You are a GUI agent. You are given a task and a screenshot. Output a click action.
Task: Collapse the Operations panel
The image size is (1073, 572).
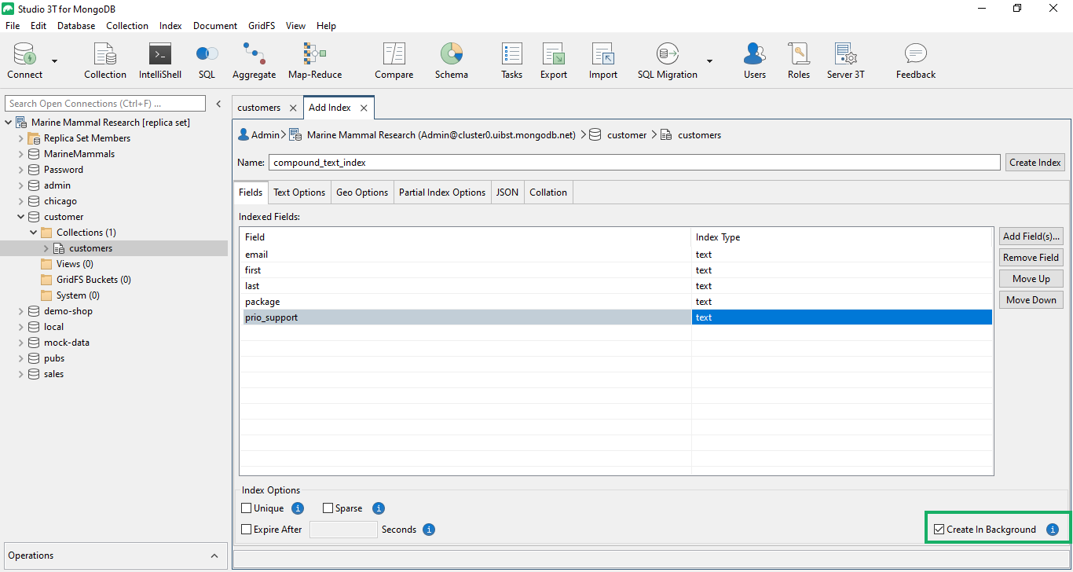(x=214, y=555)
